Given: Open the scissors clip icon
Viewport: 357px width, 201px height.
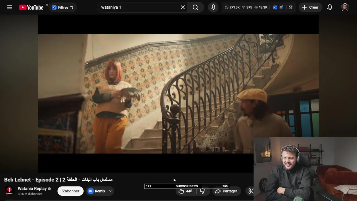Looking at the screenshot, I should pyautogui.click(x=251, y=191).
